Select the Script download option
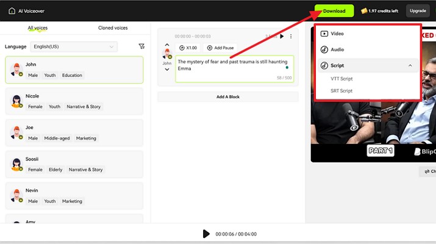Image resolution: width=436 pixels, height=244 pixels. 368,66
